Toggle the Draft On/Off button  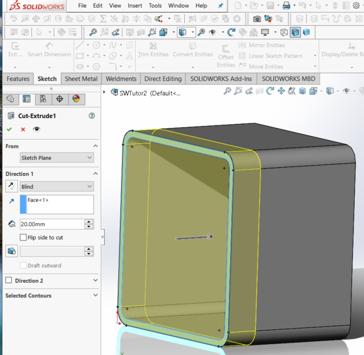(11, 251)
